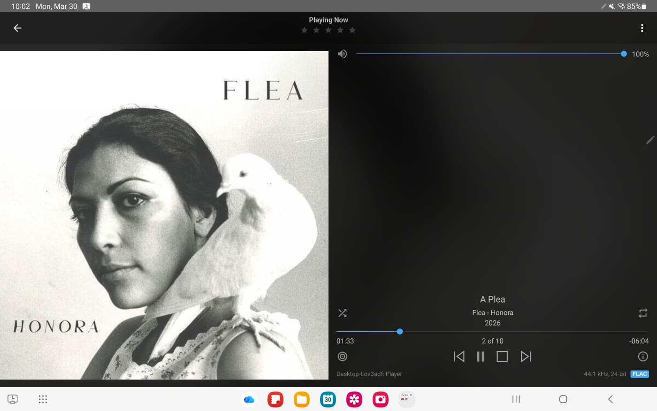Skip to the previous track

coord(459,357)
